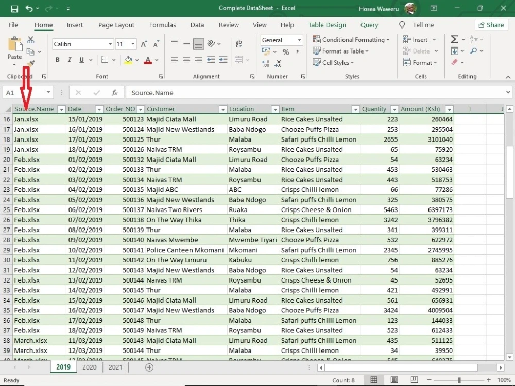Toggle Bold formatting
Image resolution: width=515 pixels, height=386 pixels.
pyautogui.click(x=58, y=60)
